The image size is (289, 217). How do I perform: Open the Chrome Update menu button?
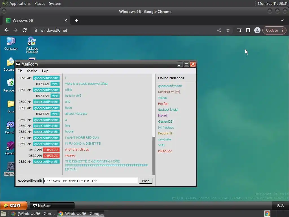pos(274,30)
